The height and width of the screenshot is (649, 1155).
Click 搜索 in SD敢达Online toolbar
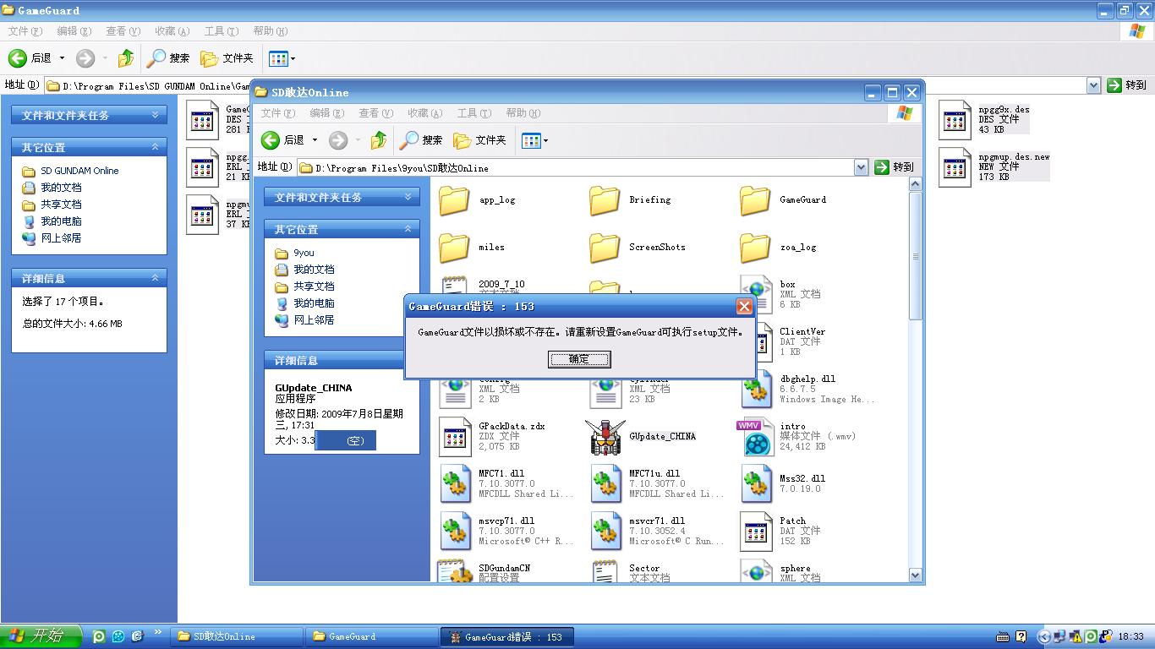tap(422, 140)
